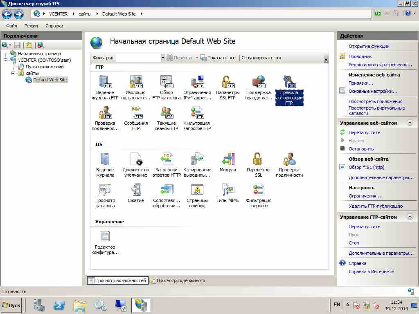Open Параметры SSL FTP icon
The width and height of the screenshot is (419, 314).
(228, 87)
